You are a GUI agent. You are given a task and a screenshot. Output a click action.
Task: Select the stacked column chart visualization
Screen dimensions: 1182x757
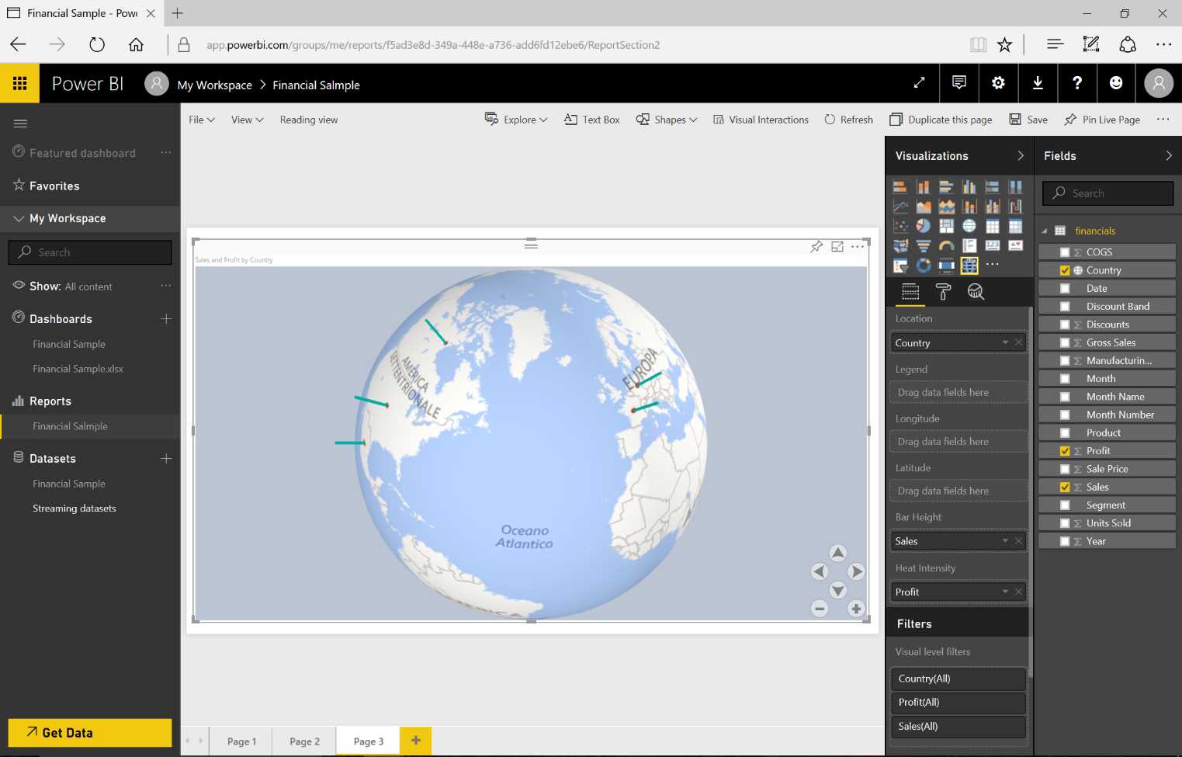[x=923, y=186]
